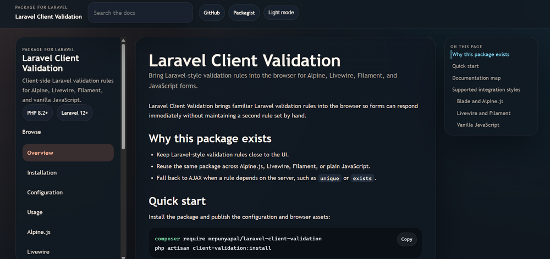This screenshot has width=550, height=259.
Task: Jump to Documentation map section
Action: 476,78
